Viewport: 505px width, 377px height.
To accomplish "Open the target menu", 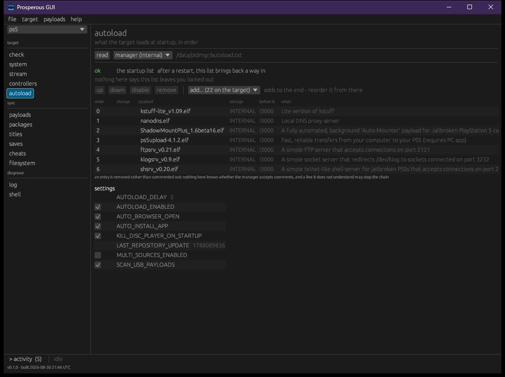I will coord(30,19).
